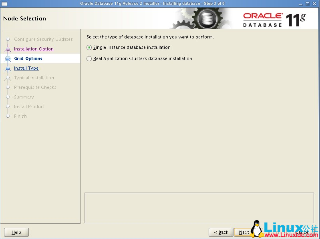This screenshot has height=239, width=320.
Task: Click the Typical Installation step label
Action: pos(34,78)
